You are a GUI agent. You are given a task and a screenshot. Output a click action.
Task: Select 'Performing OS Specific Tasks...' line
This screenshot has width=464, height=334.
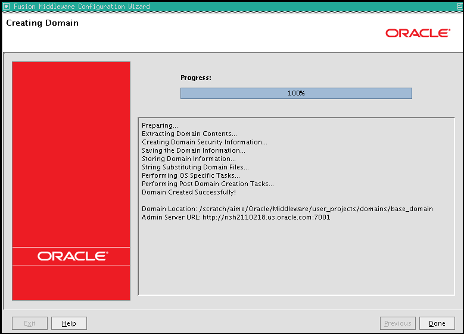(x=191, y=175)
